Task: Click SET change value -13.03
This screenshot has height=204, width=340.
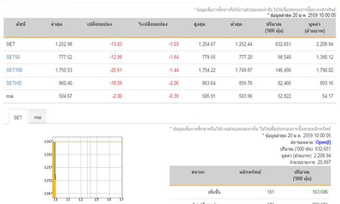Action: click(116, 44)
